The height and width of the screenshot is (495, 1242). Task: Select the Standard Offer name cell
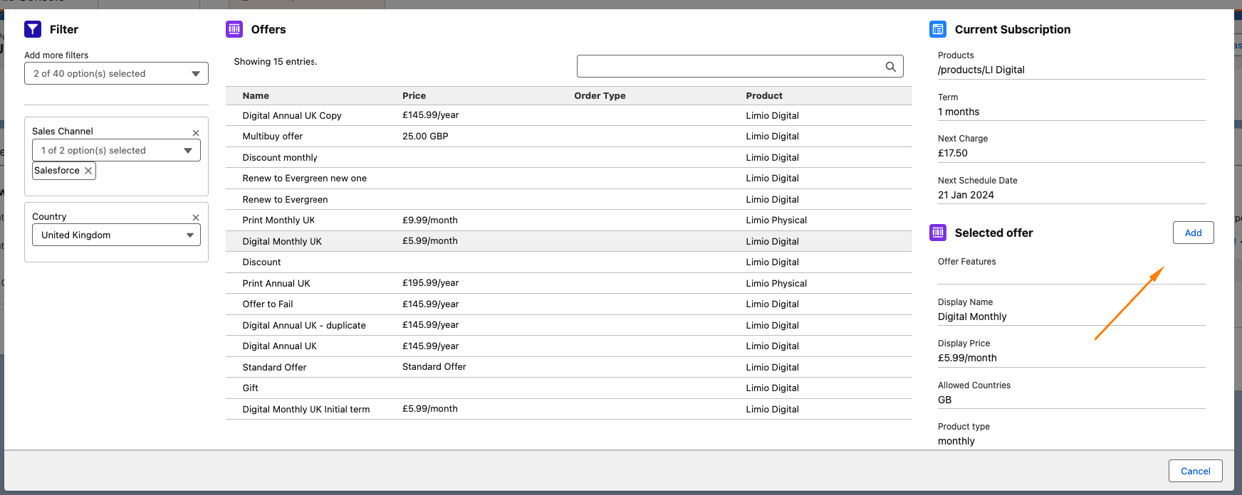274,367
